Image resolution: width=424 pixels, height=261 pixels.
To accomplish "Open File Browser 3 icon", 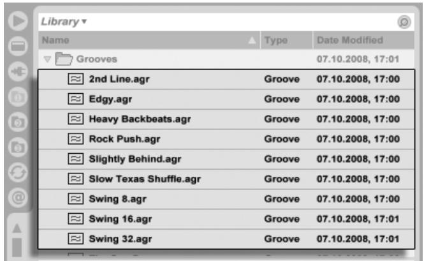I will [x=18, y=147].
